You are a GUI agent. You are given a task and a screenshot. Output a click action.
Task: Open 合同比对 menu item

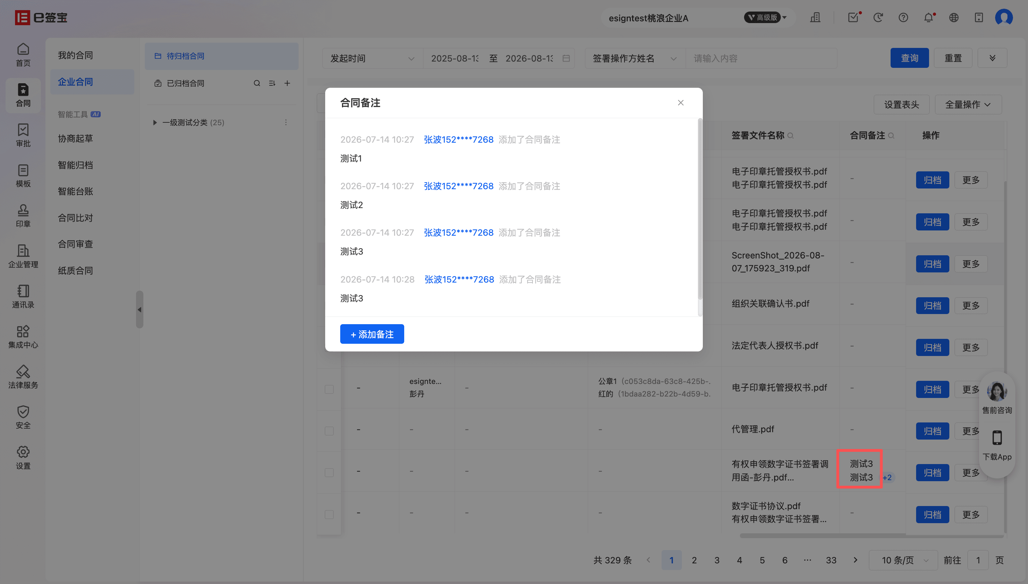coord(76,218)
